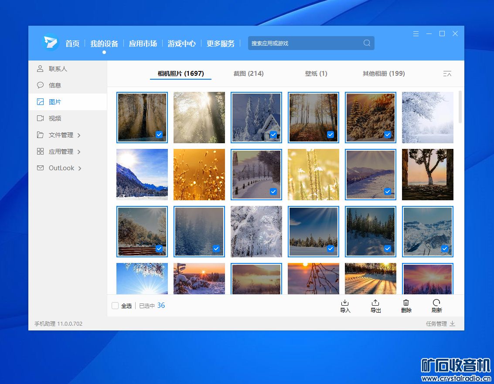The width and height of the screenshot is (494, 384).
Task: Click the Refresh (刷新) icon
Action: (x=436, y=303)
